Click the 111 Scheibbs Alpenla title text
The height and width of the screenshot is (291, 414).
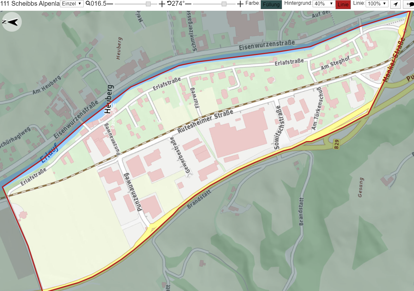pyautogui.click(x=30, y=4)
